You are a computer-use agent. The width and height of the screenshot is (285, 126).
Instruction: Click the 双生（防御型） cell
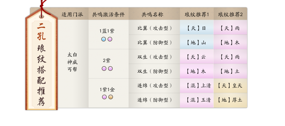click(154, 71)
